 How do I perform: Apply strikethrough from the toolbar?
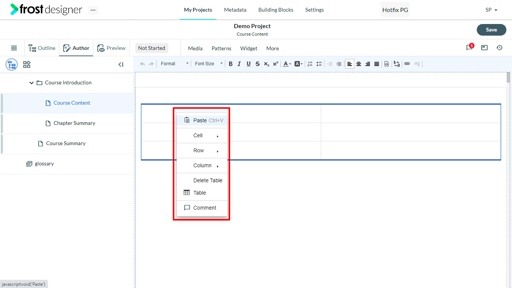coord(257,64)
